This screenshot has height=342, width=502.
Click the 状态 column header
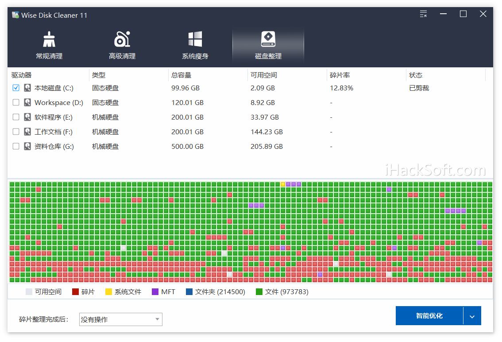coord(416,75)
